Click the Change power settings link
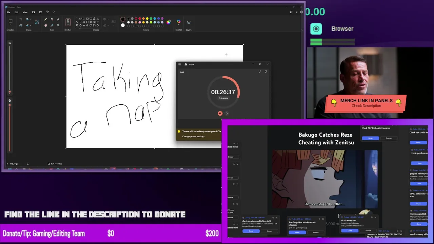The width and height of the screenshot is (434, 244). [193, 136]
